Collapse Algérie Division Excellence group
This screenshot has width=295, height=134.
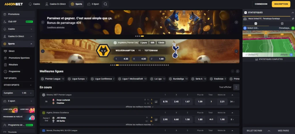[232, 113]
